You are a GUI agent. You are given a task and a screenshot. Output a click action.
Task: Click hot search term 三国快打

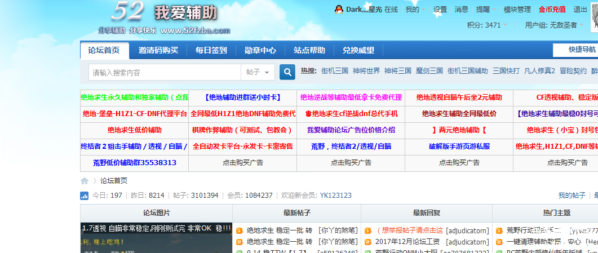pyautogui.click(x=506, y=71)
